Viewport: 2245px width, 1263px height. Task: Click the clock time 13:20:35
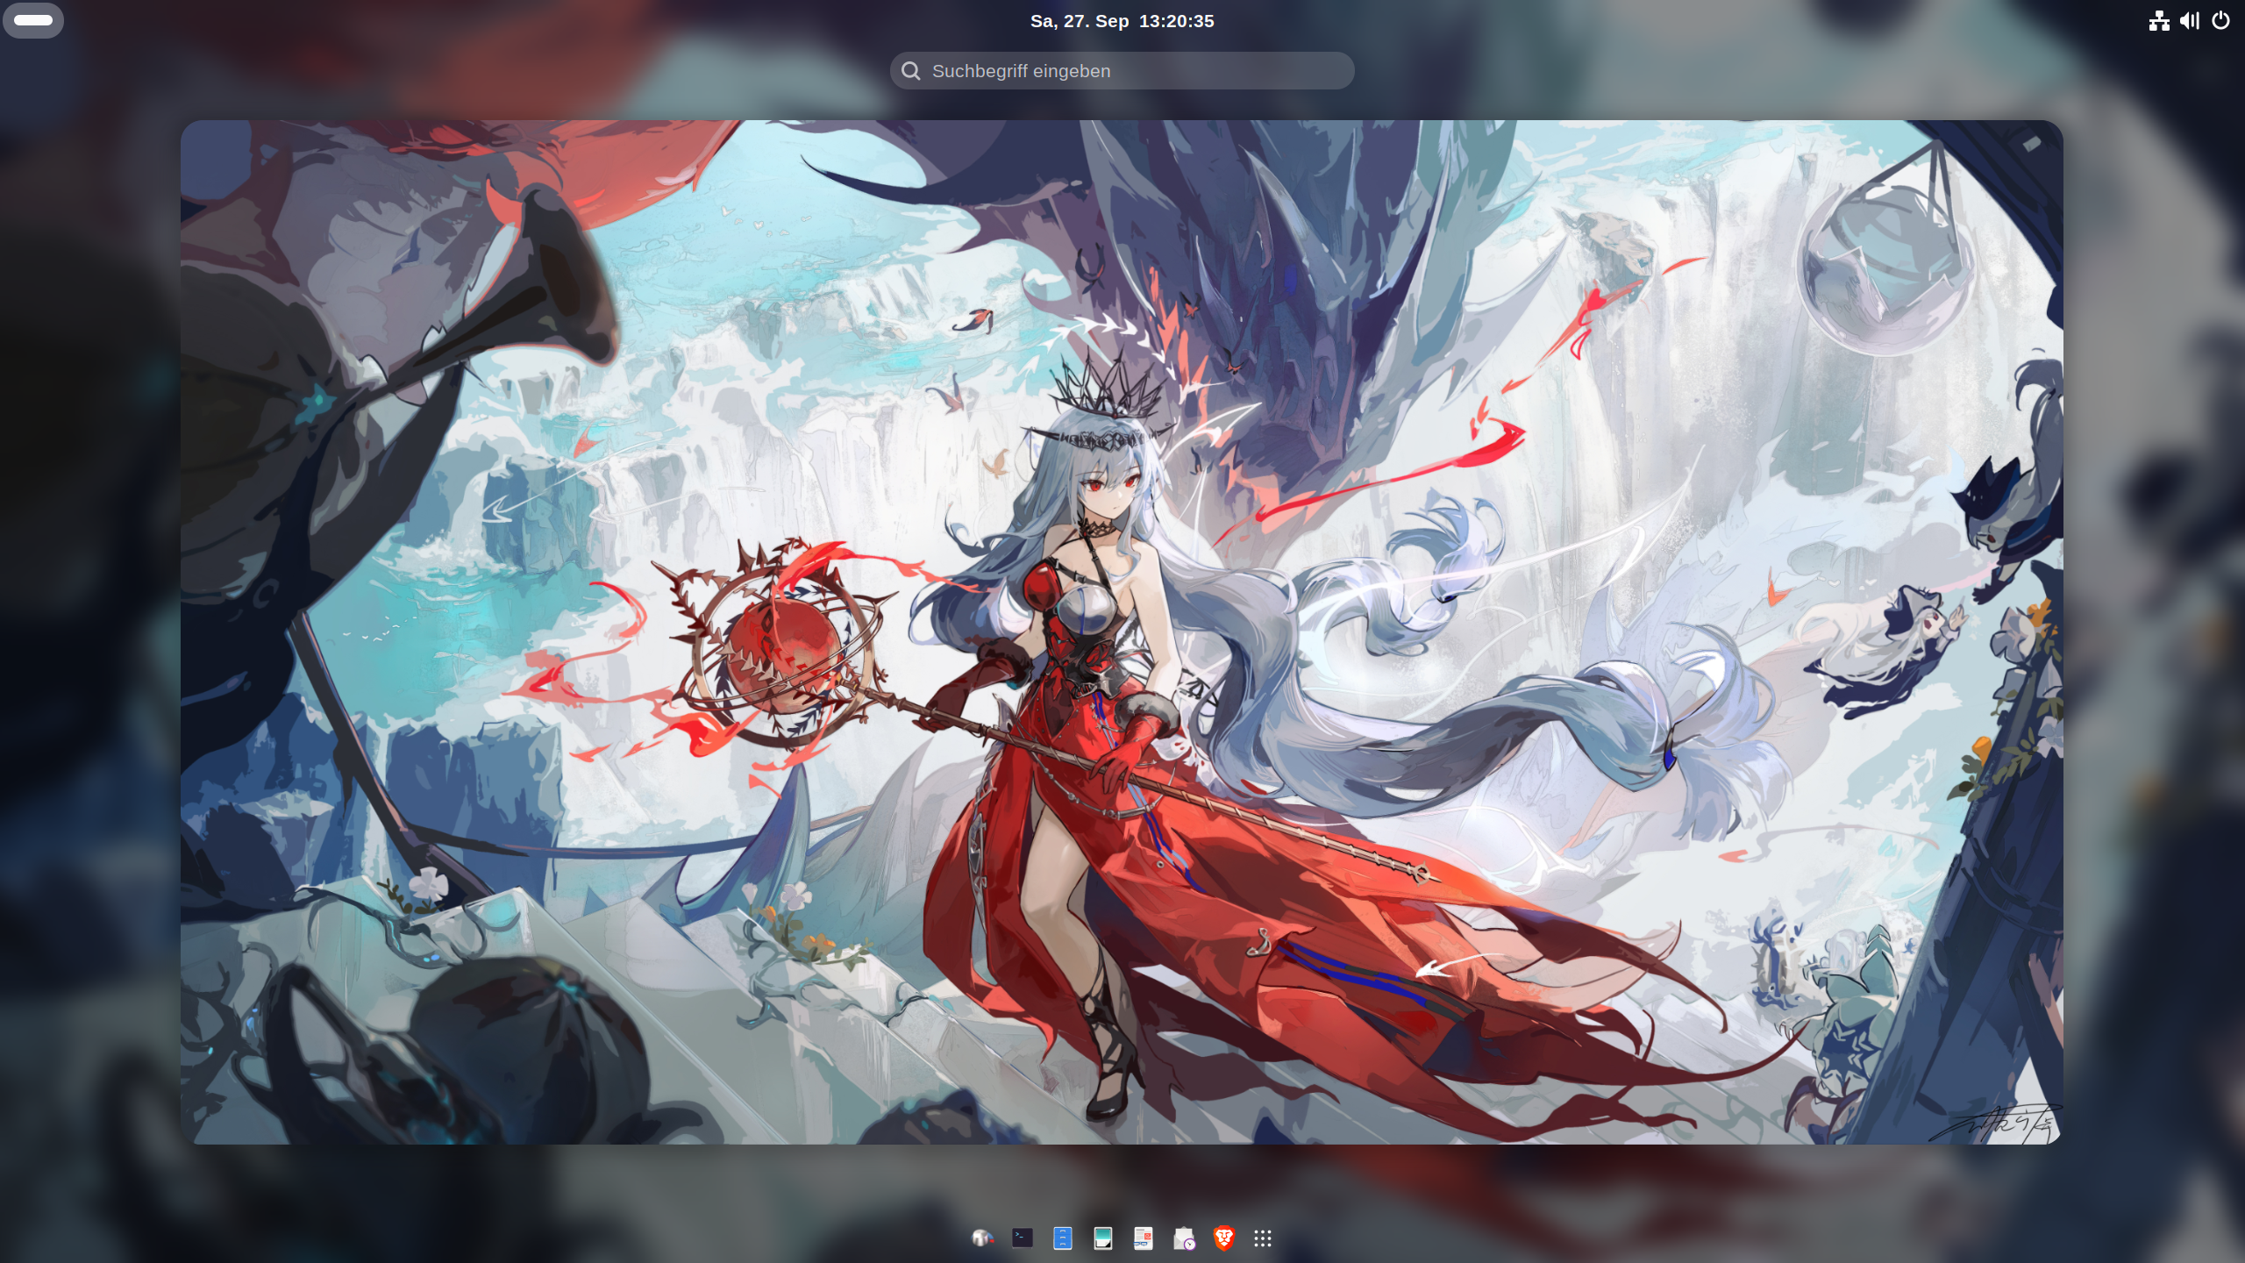pyautogui.click(x=1176, y=21)
